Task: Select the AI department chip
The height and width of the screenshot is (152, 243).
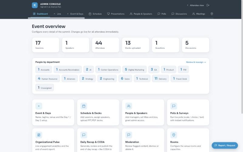Action: [89, 69]
